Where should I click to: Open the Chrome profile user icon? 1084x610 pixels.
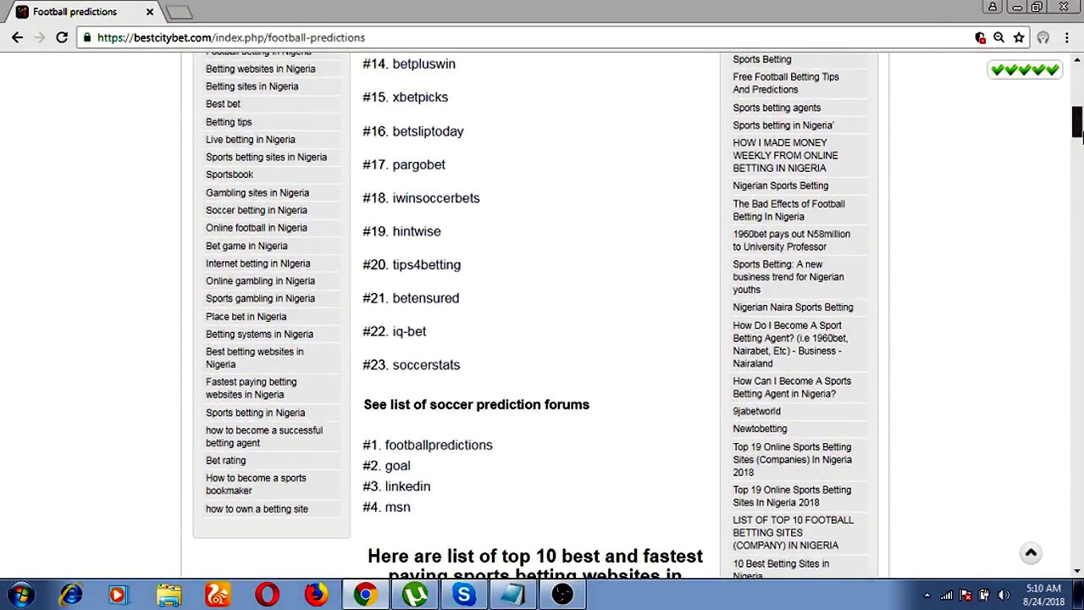tap(993, 8)
